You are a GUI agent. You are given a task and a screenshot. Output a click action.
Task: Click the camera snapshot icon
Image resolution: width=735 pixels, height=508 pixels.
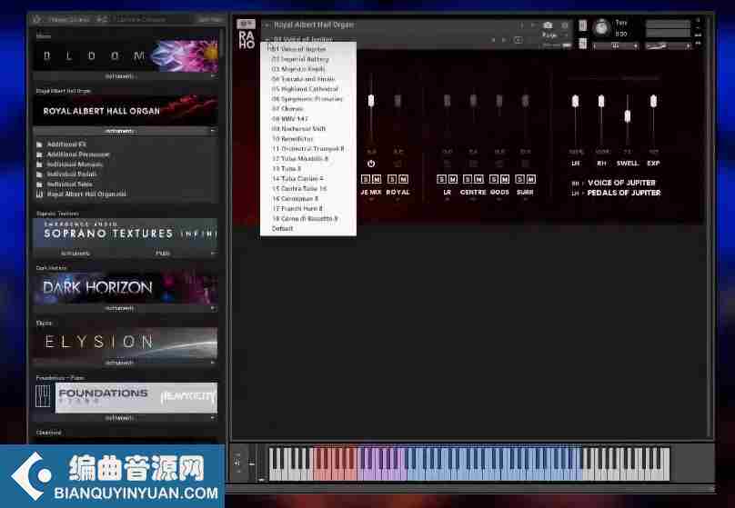(x=548, y=25)
